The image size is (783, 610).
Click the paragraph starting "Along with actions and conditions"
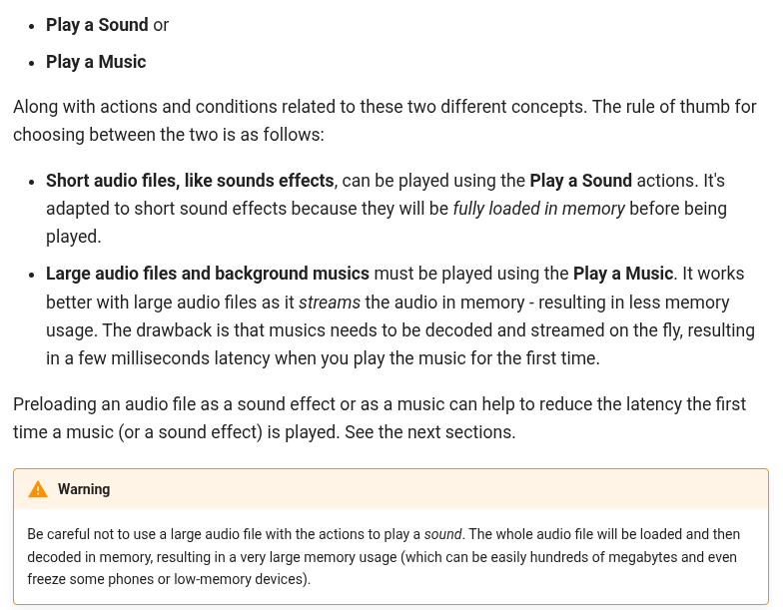(385, 121)
